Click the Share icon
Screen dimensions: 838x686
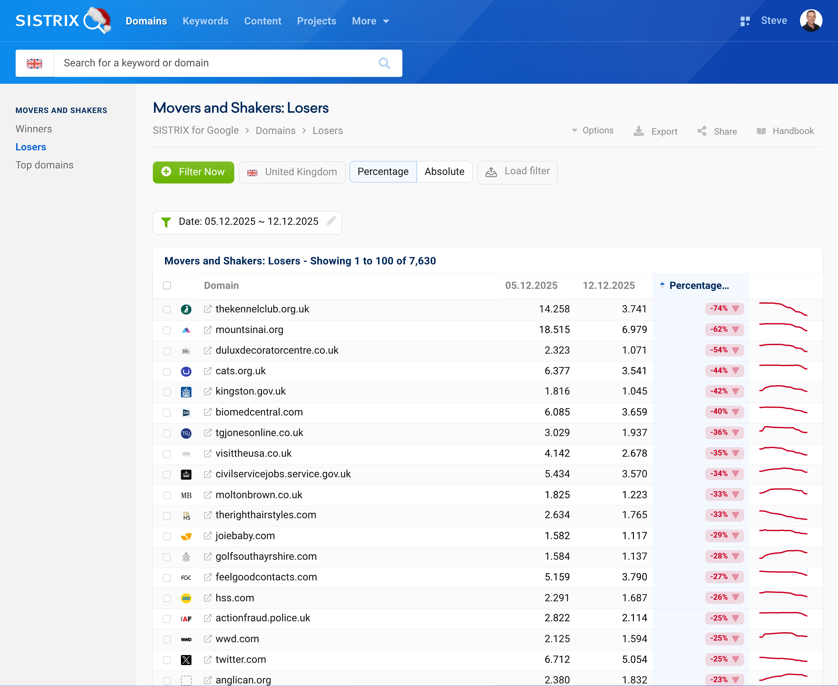[x=702, y=131]
